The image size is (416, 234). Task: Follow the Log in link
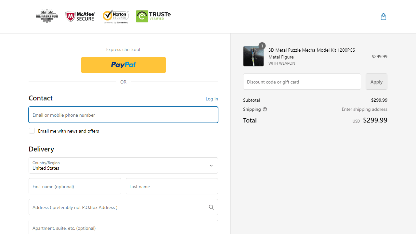(x=212, y=99)
